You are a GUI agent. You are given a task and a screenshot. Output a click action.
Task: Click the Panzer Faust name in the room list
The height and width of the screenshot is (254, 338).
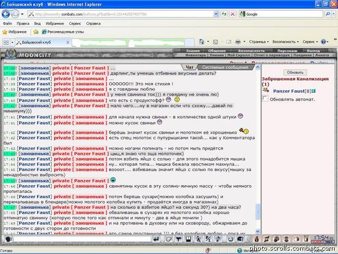point(288,91)
